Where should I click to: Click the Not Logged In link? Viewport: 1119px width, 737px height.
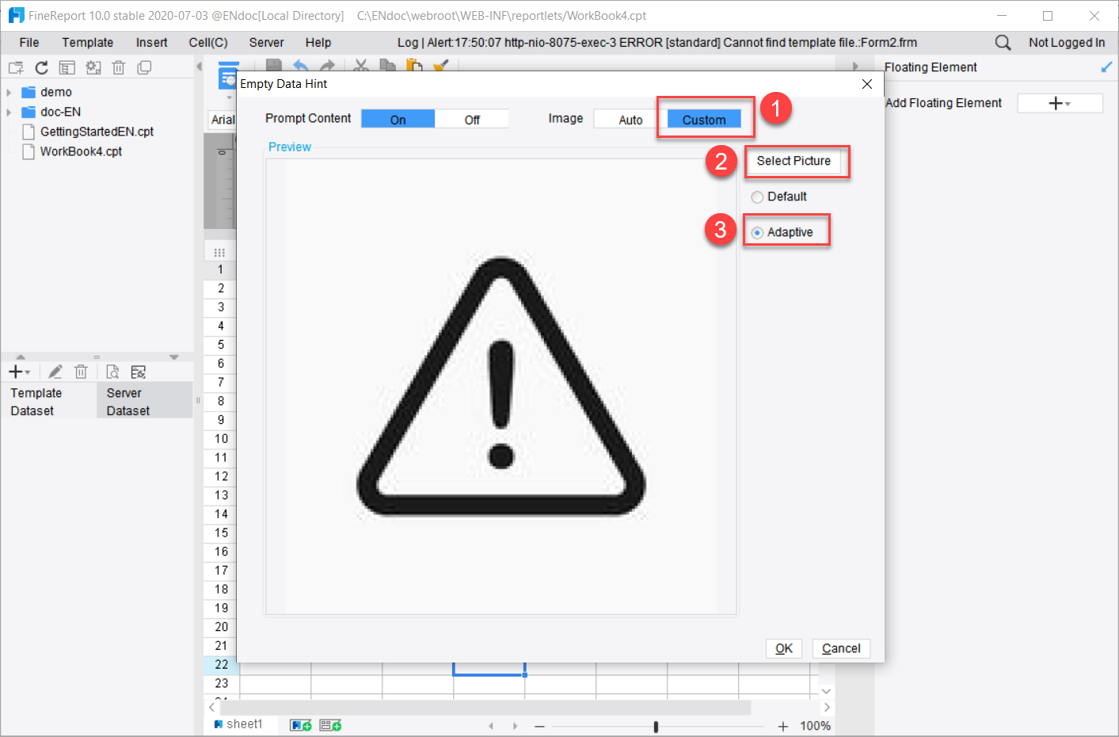point(1067,43)
